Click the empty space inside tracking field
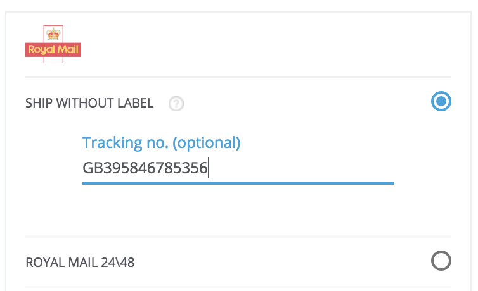Viewport: 478px width, 291px height. tap(302, 168)
